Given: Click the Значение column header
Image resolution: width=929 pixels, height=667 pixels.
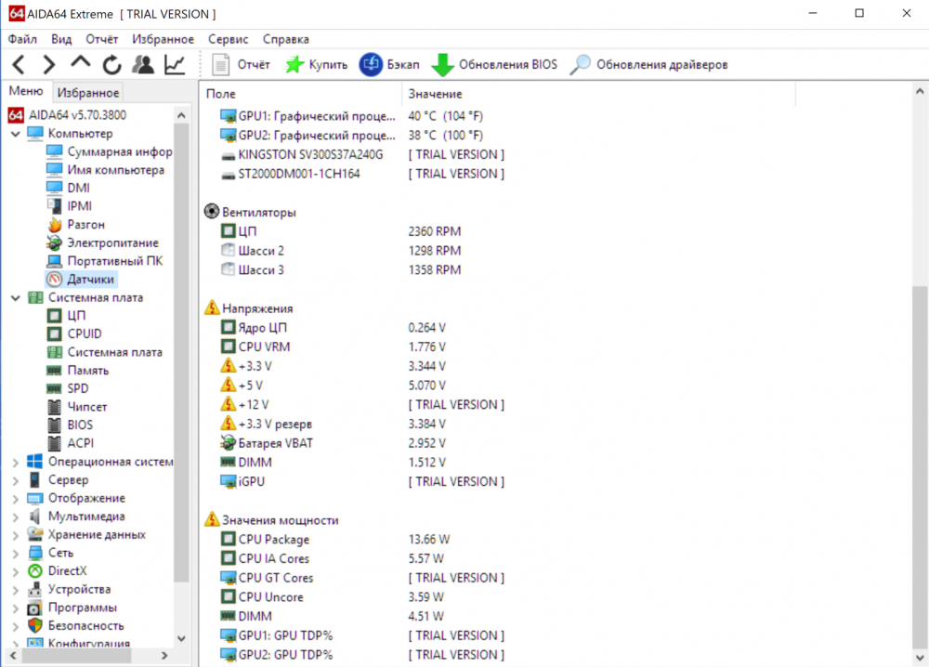Looking at the screenshot, I should [435, 94].
